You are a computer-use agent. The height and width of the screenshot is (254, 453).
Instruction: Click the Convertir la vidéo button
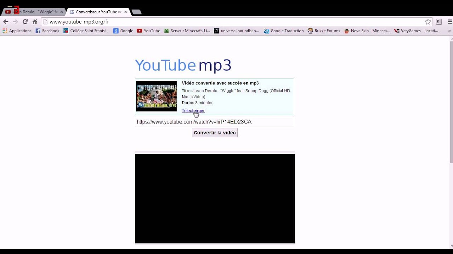[x=215, y=133]
